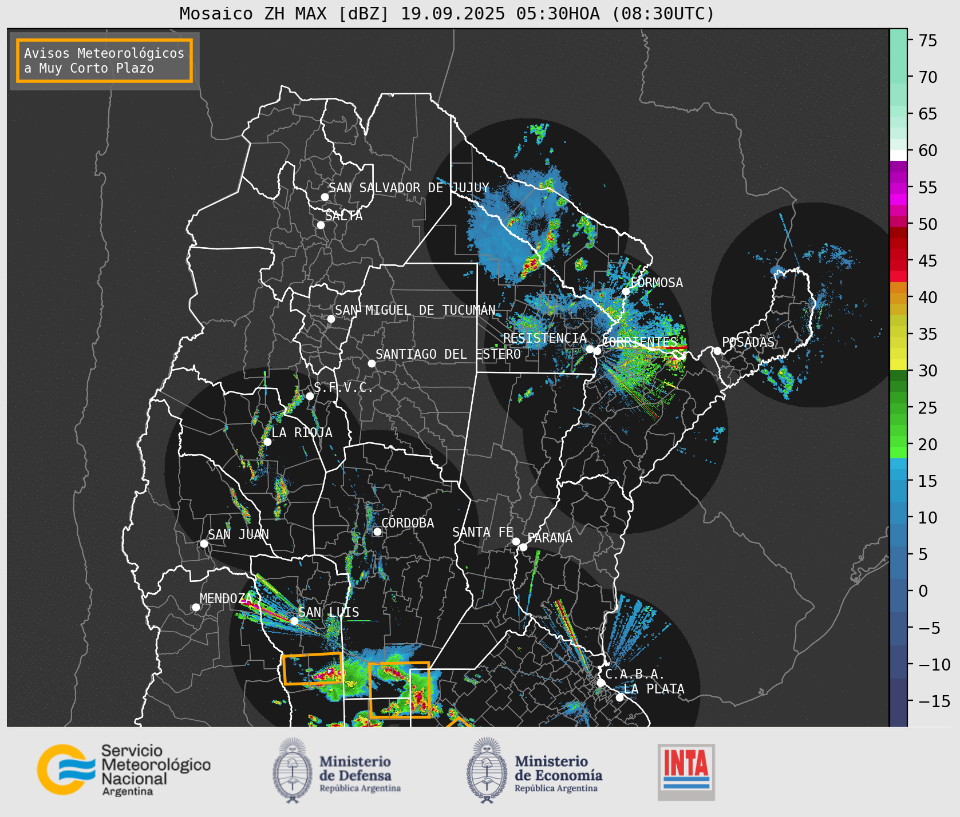Click the magenta 55 dBZ color band
960x817 pixels.
click(x=898, y=188)
